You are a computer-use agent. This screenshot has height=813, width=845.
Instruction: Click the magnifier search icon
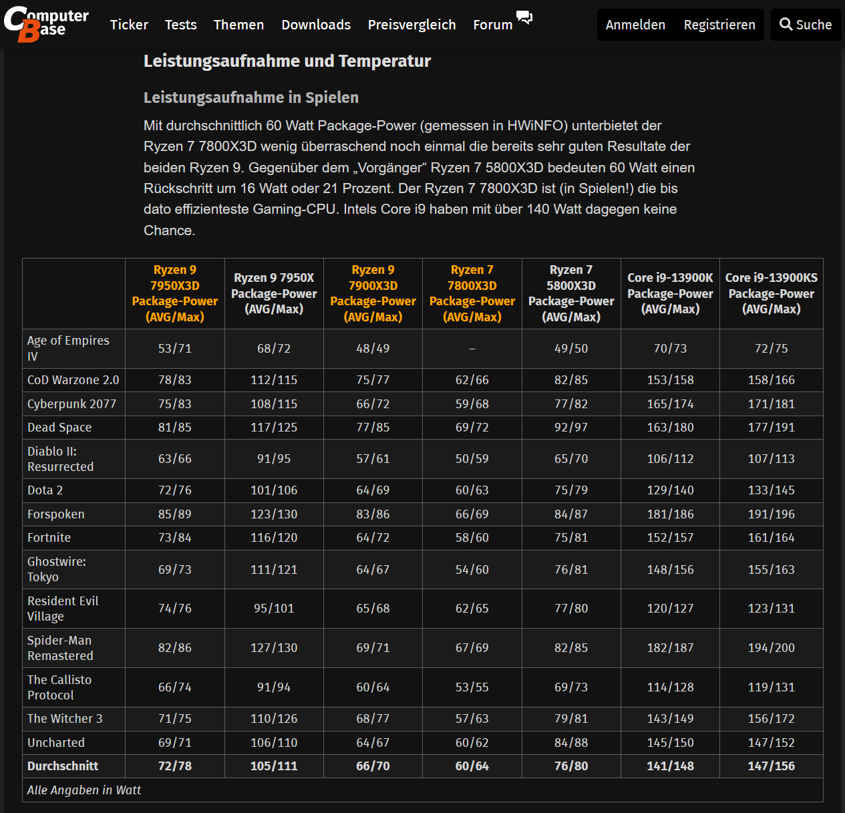[x=786, y=24]
